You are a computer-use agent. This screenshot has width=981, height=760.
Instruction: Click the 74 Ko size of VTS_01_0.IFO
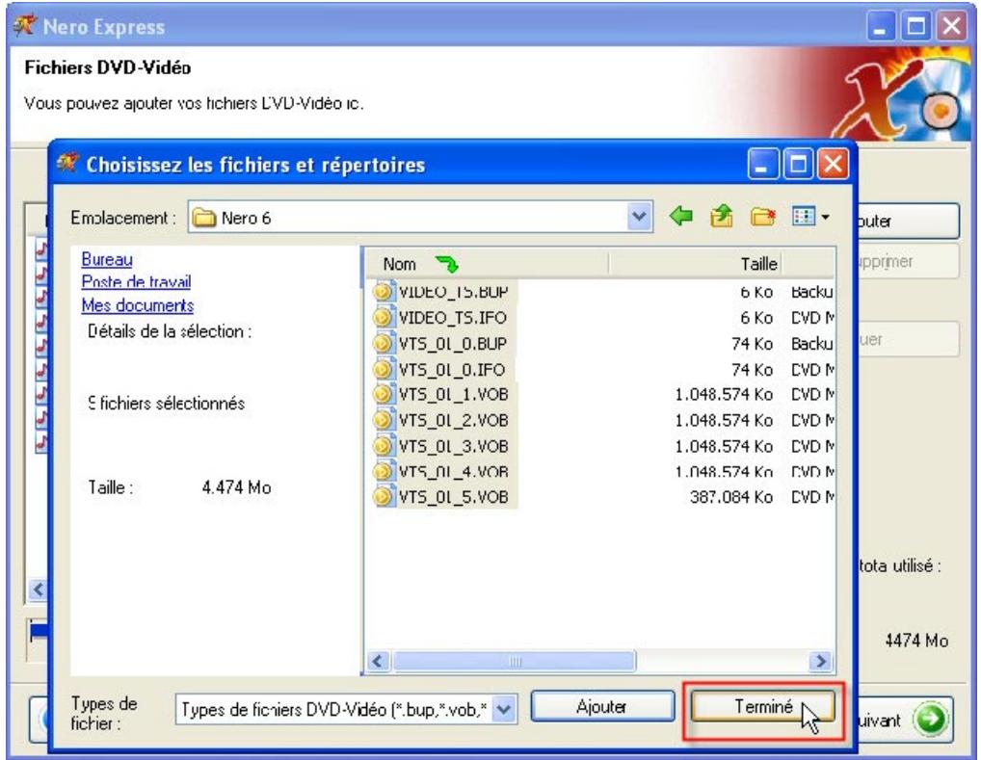(752, 369)
